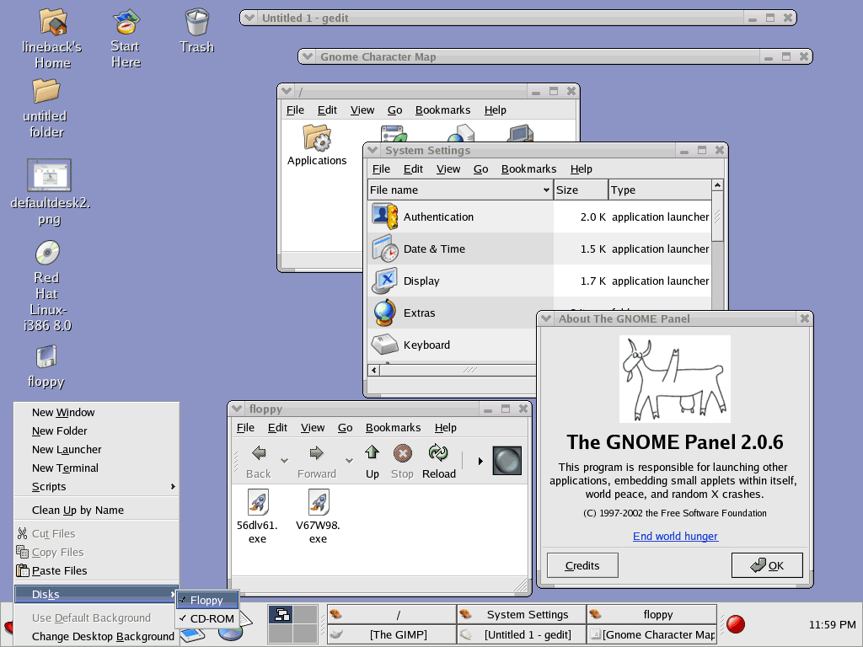This screenshot has height=647, width=863.
Task: Toggle the CD-ROM disk menu option
Action: (x=211, y=618)
